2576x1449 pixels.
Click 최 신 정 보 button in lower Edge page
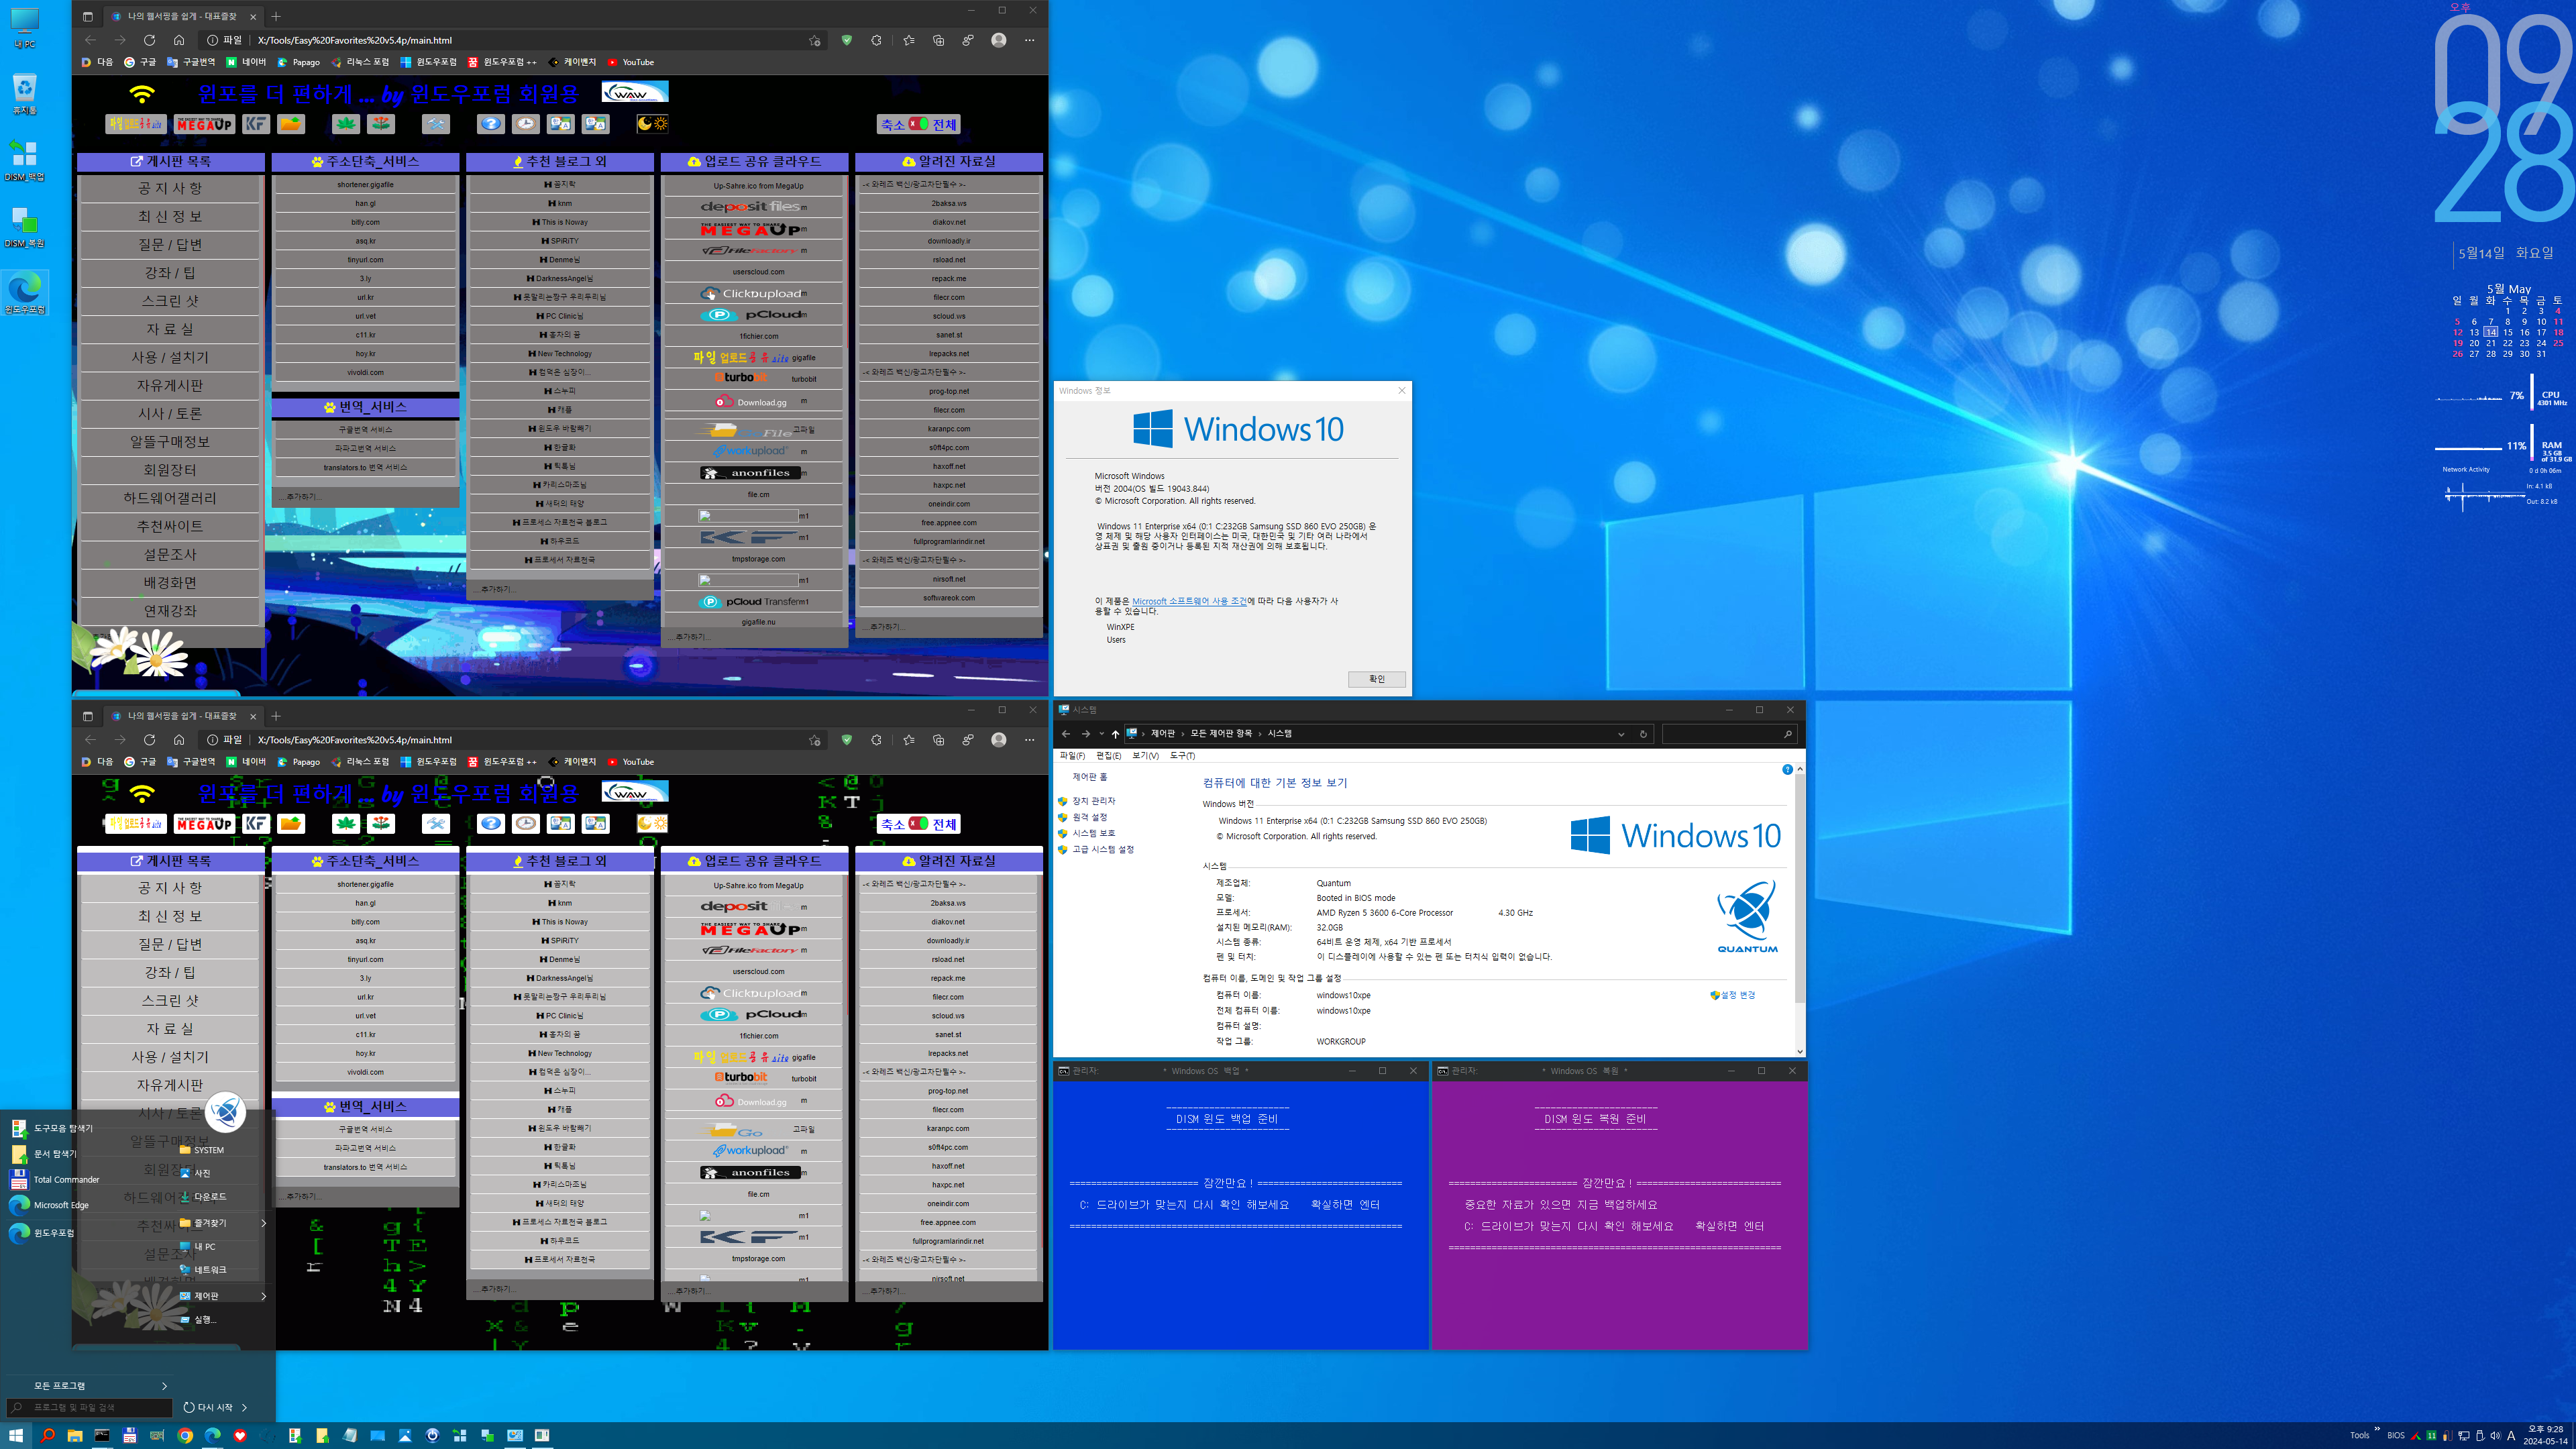click(170, 916)
